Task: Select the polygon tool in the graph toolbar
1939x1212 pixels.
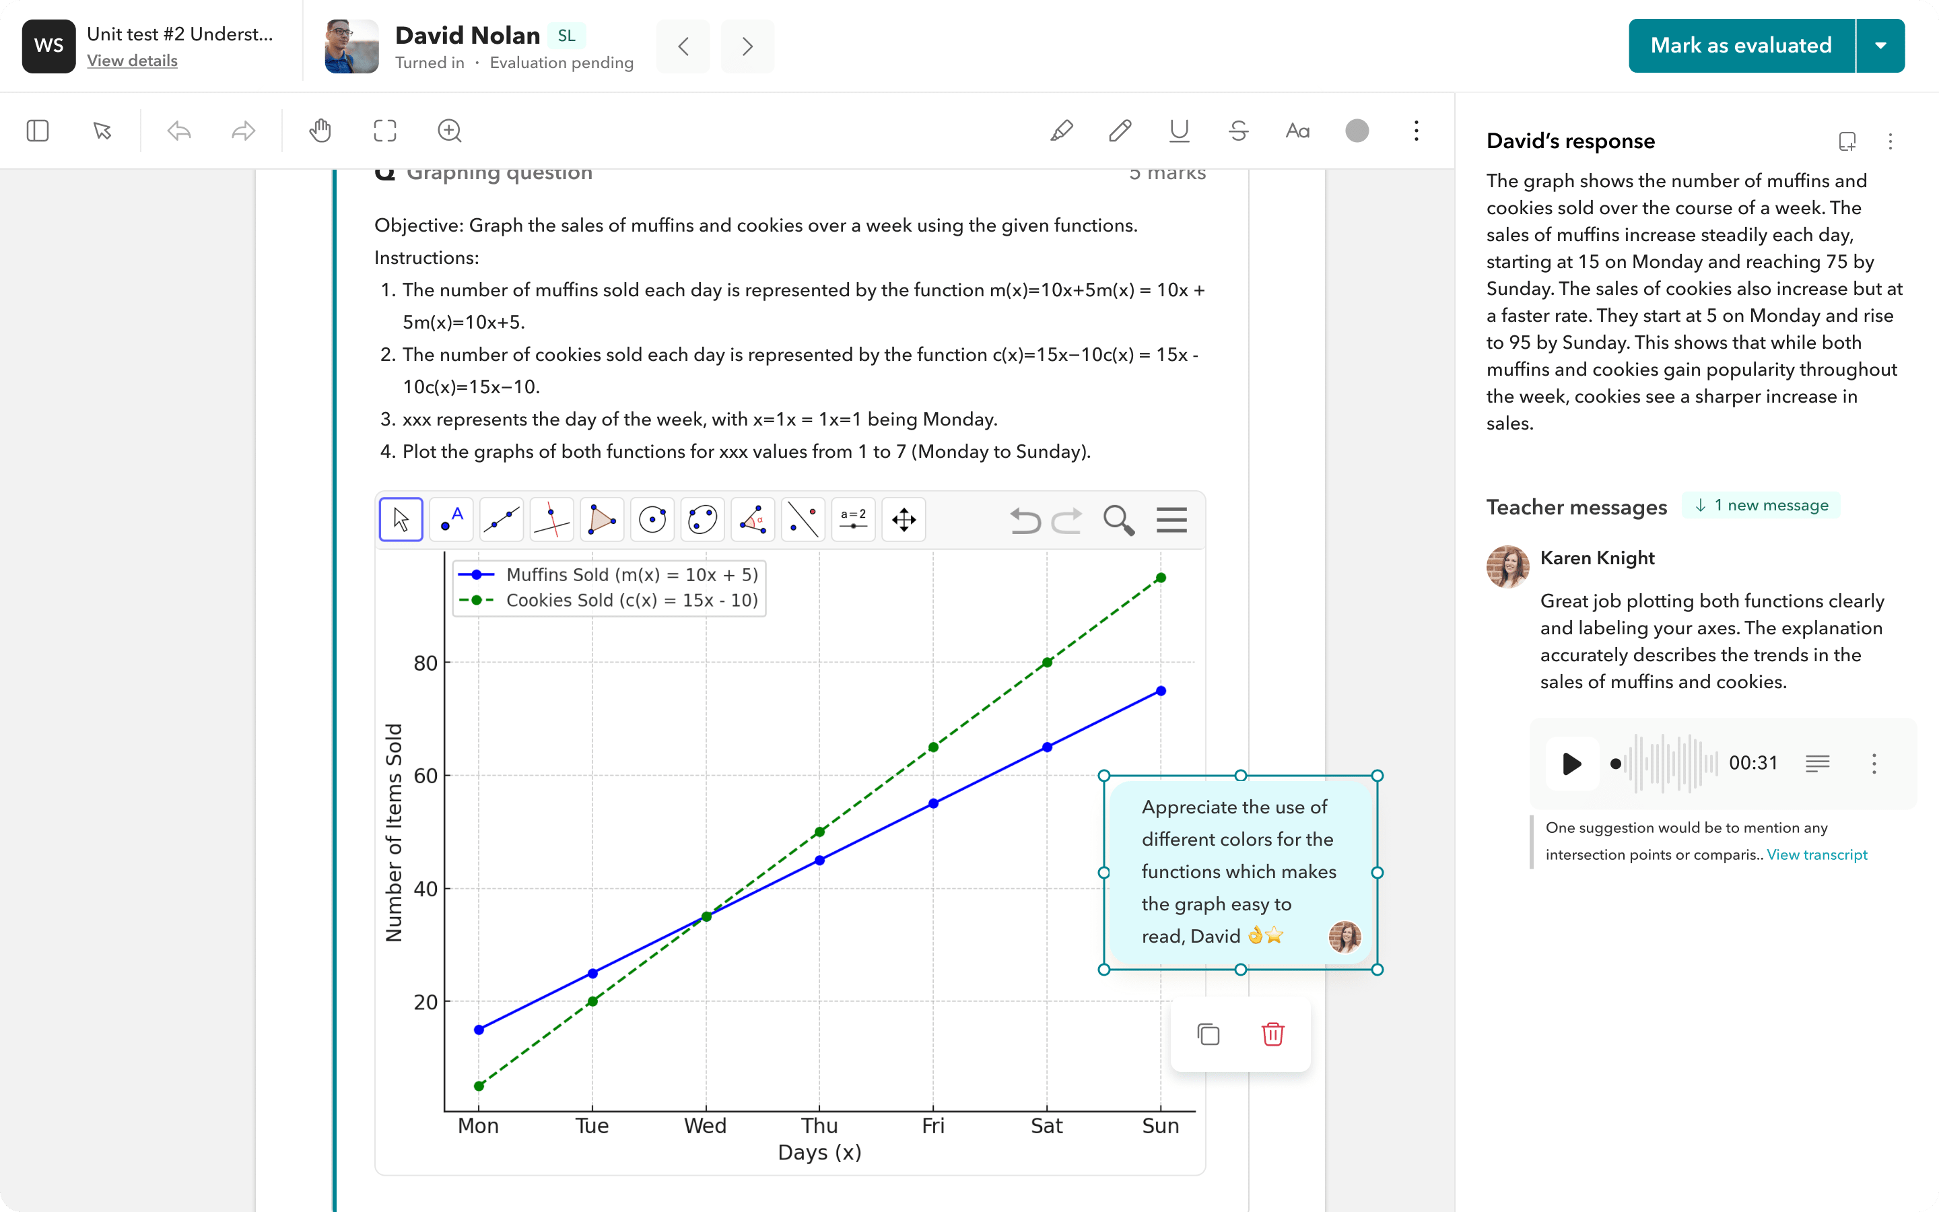Action: tap(602, 519)
